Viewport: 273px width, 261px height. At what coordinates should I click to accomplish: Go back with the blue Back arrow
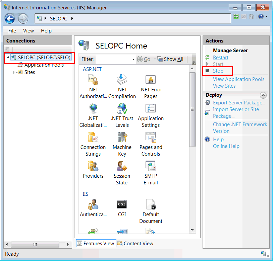point(10,19)
